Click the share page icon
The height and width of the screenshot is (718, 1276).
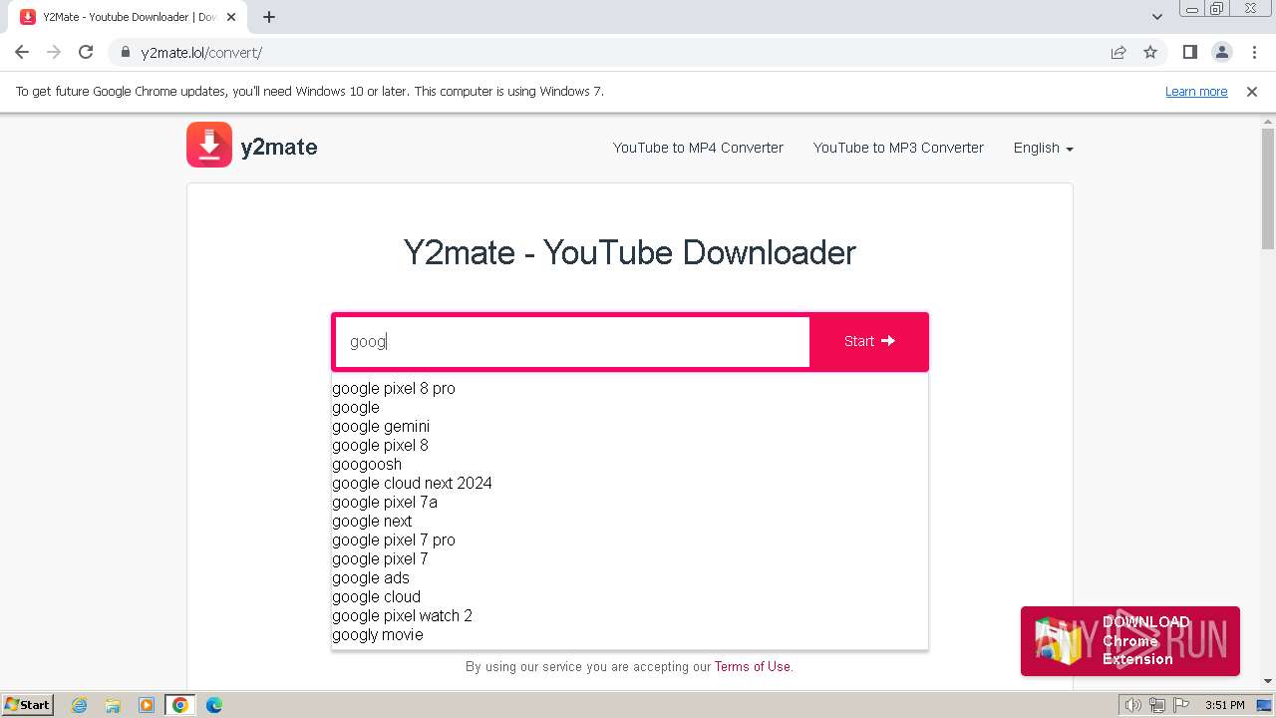click(x=1118, y=52)
